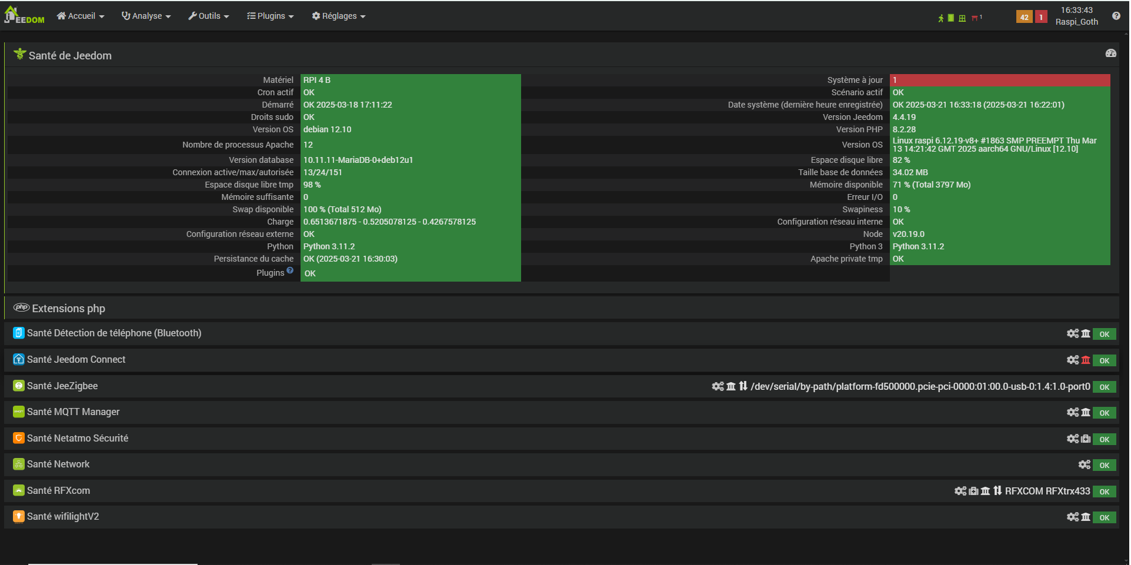Open the orange 42 messages badge
1131x565 pixels.
1025,17
